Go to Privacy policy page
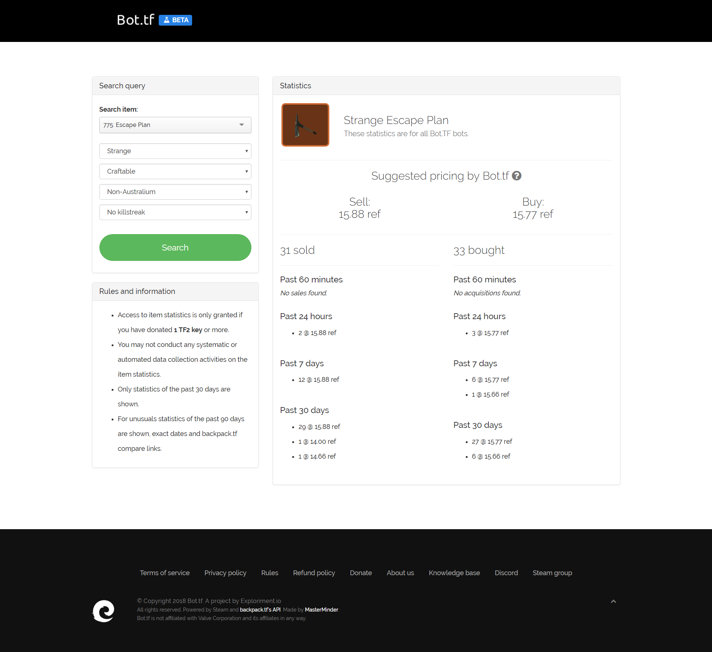The image size is (712, 652). (225, 573)
